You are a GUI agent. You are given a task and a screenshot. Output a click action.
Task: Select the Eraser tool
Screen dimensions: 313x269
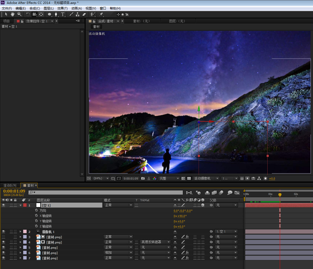coord(84,14)
